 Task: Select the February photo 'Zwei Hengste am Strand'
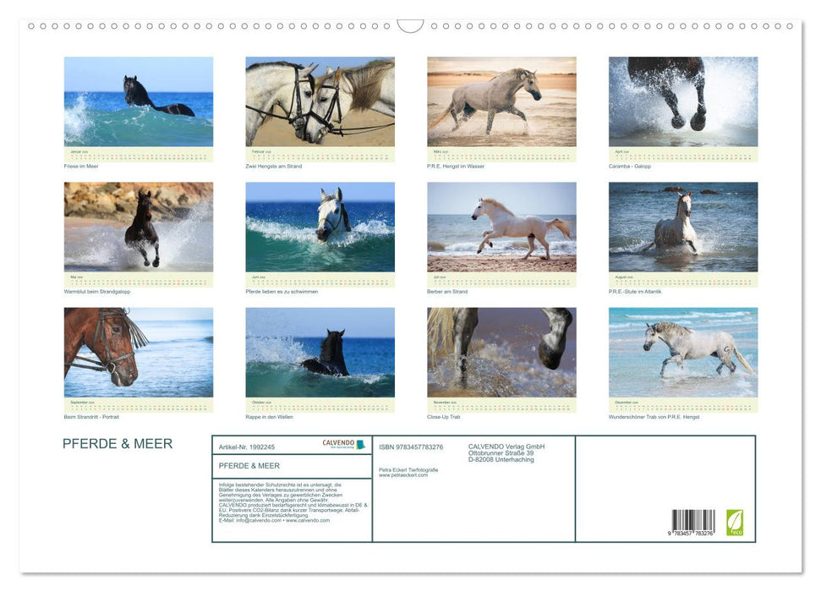coord(320,101)
